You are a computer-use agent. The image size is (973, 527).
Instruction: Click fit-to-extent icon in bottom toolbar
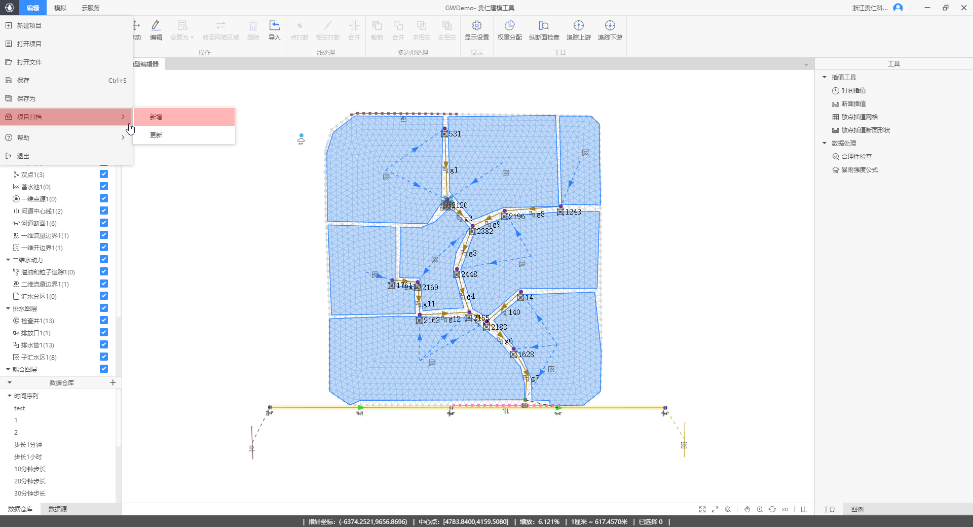(x=702, y=509)
